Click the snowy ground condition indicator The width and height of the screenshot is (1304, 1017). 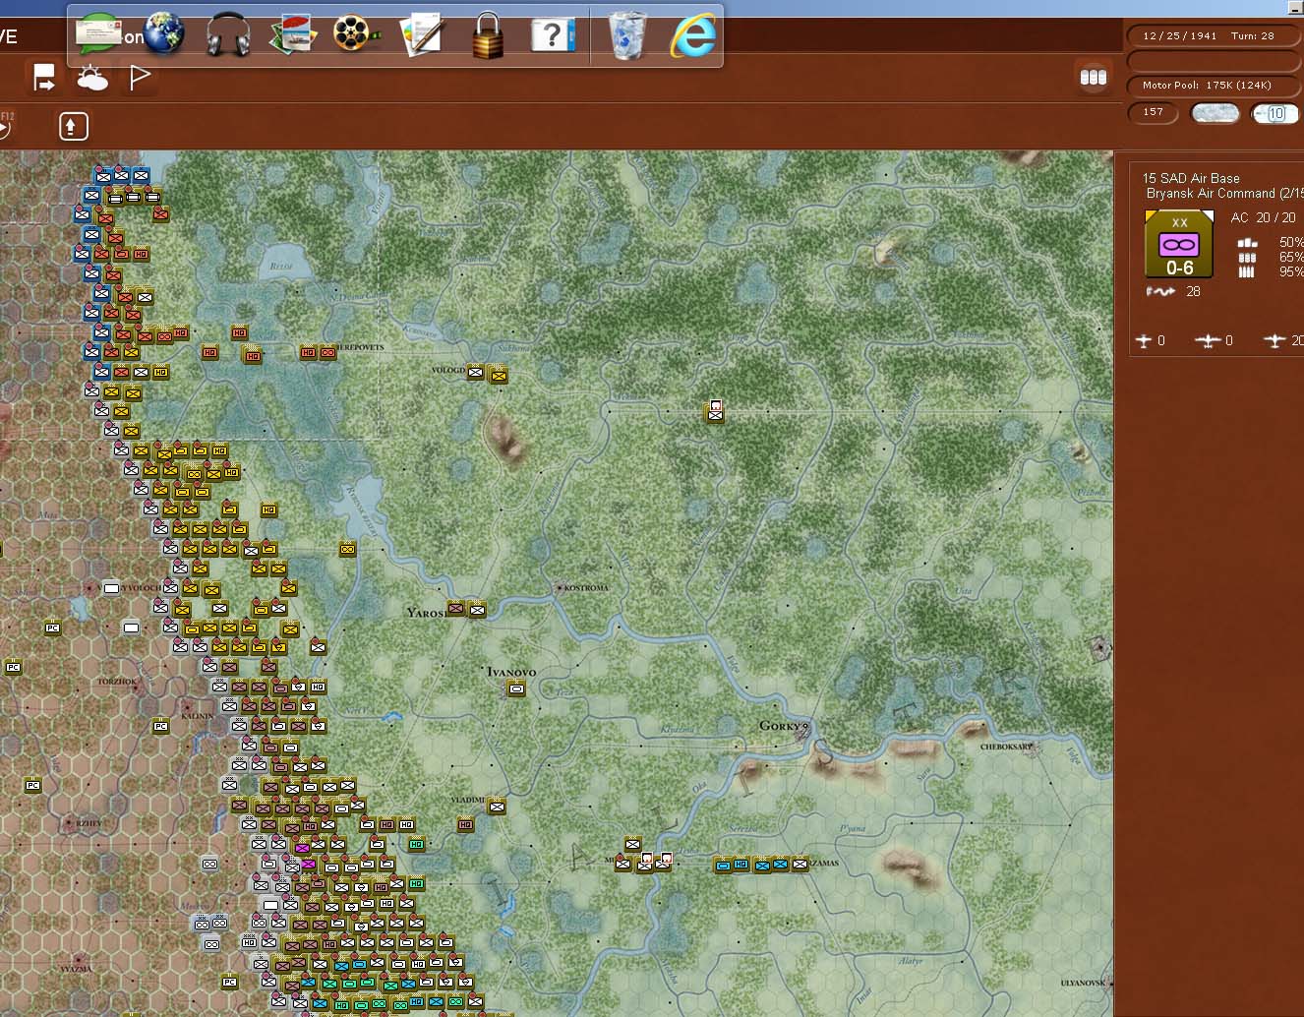(1215, 113)
